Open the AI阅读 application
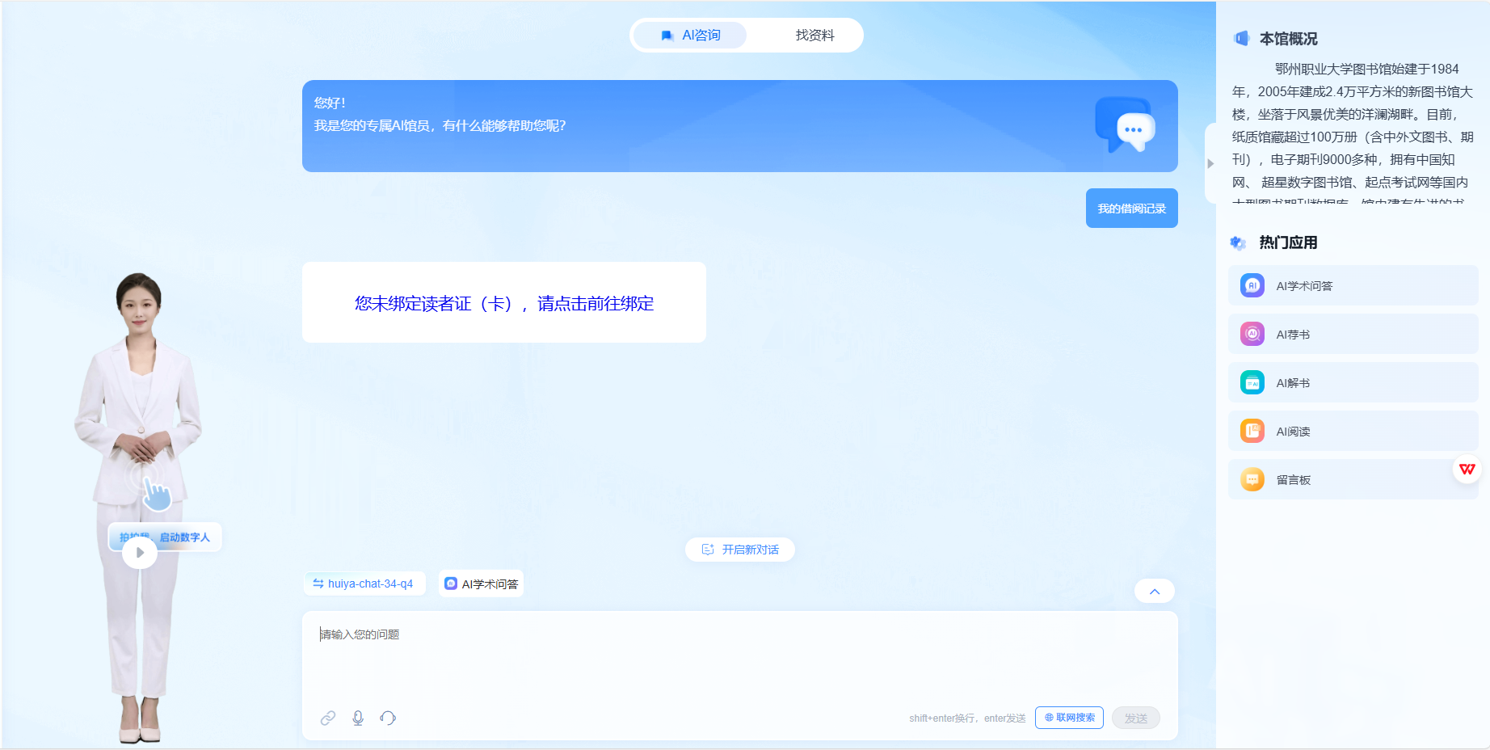Viewport: 1490px width, 750px height. pyautogui.click(x=1353, y=431)
